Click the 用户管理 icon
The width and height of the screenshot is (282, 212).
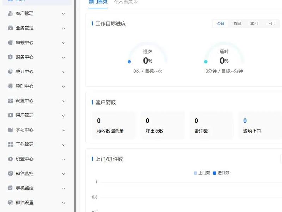pos(11,115)
